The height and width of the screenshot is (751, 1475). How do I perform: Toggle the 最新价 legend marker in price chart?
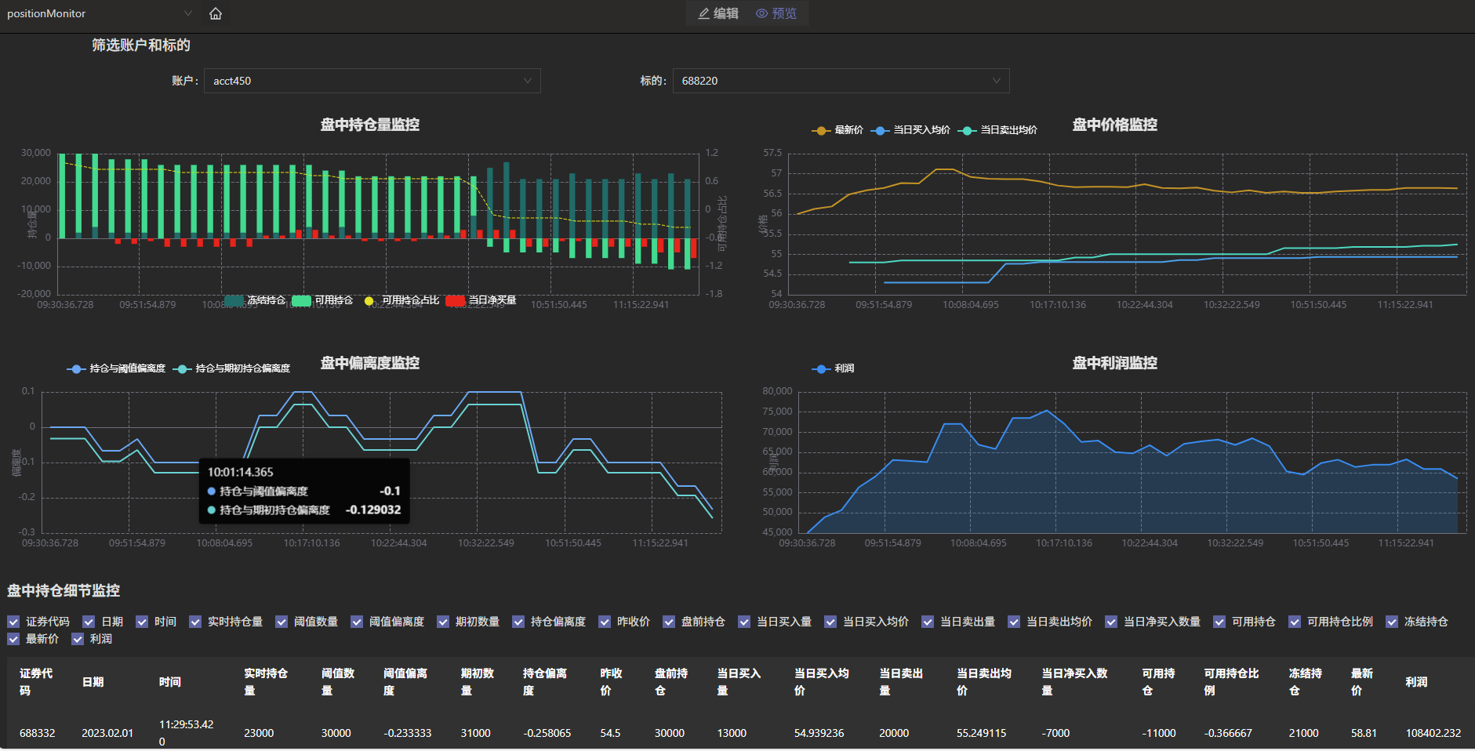(x=821, y=130)
